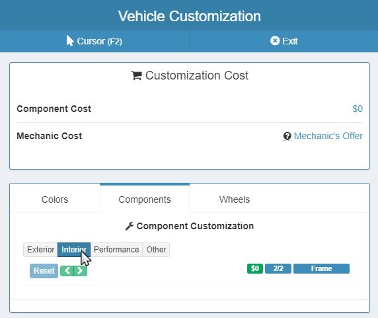Switch to the Wheels tab
Image resolution: width=378 pixels, height=318 pixels.
pyautogui.click(x=235, y=199)
